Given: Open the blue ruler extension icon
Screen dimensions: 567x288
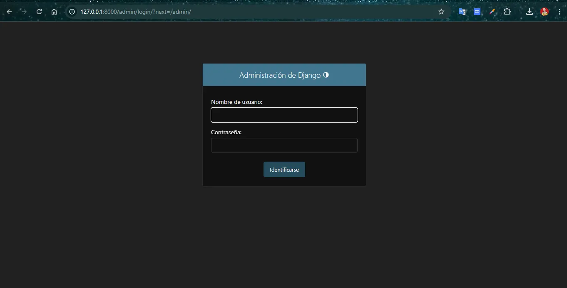Looking at the screenshot, I should coord(477,12).
